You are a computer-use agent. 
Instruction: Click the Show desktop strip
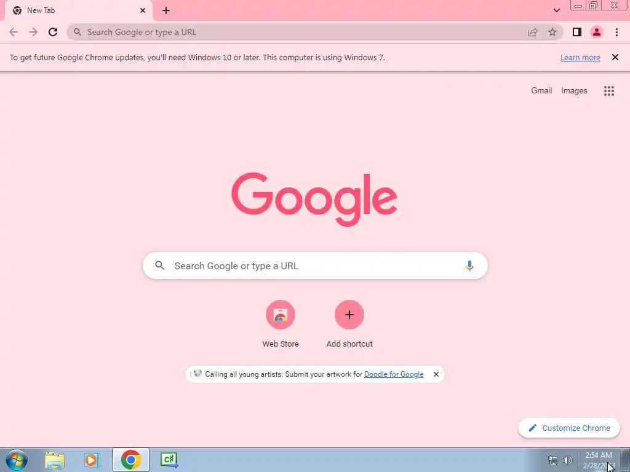[625, 460]
